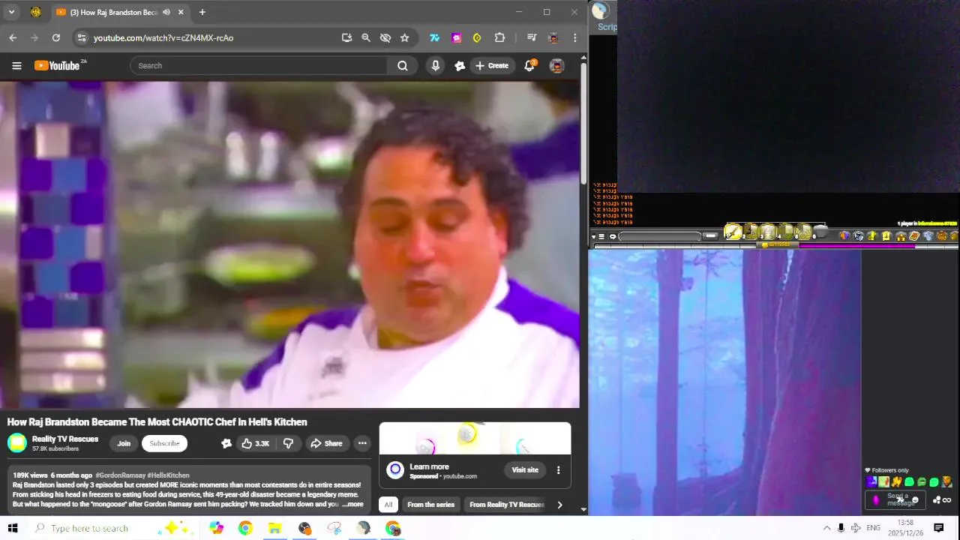Select hotbar slot 6 cauldron in game

(820, 232)
